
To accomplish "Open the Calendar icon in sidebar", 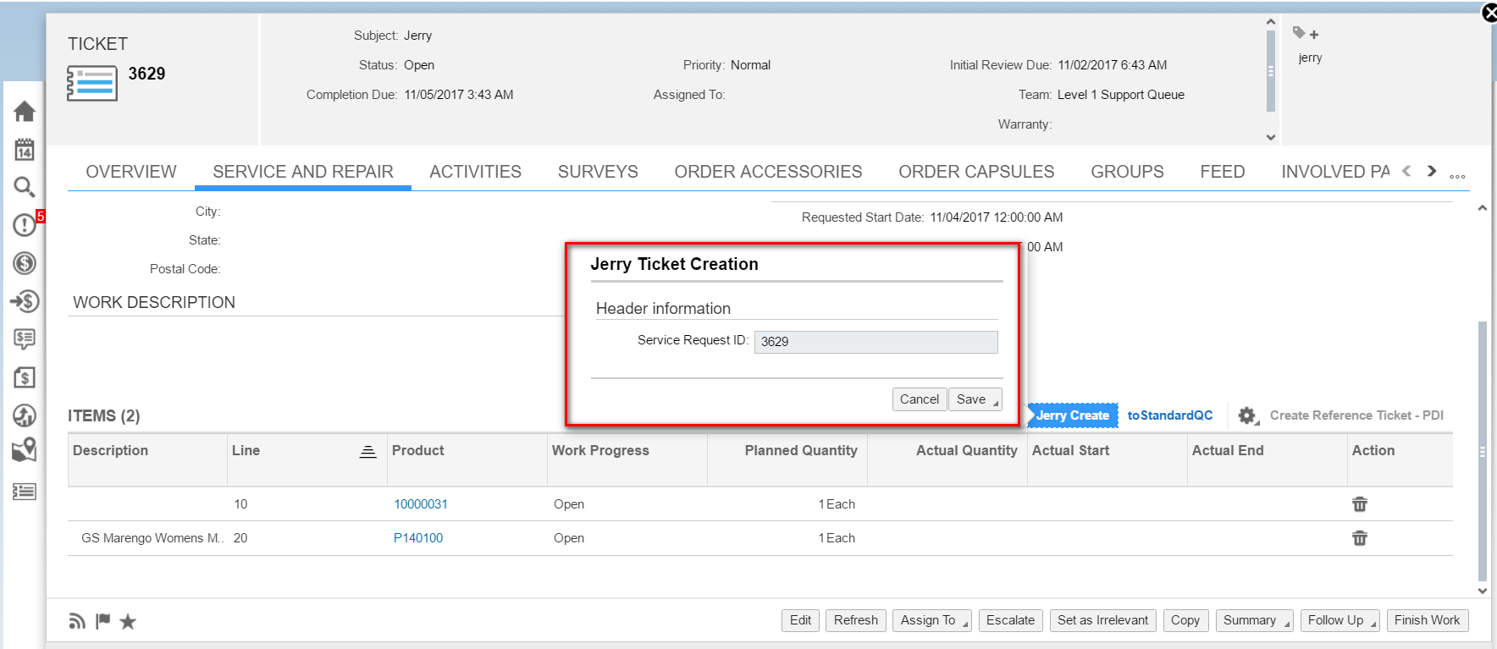I will click(x=25, y=150).
